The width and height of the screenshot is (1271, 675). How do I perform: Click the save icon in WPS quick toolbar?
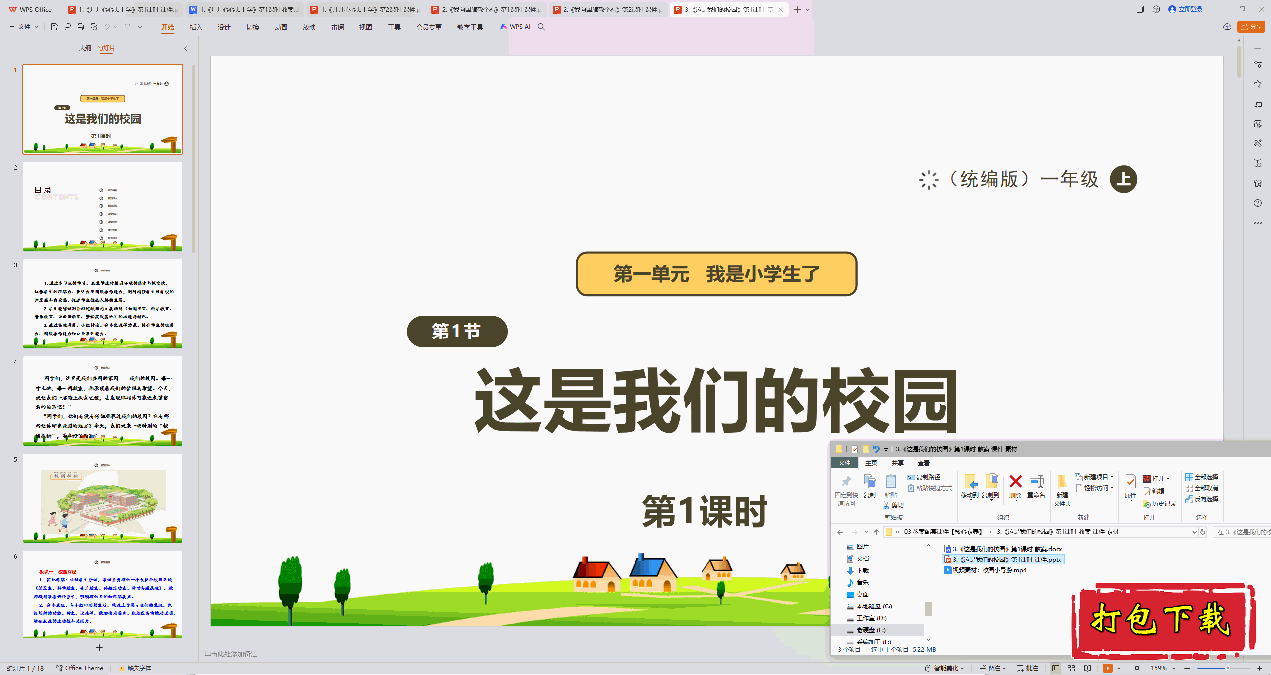pos(55,27)
